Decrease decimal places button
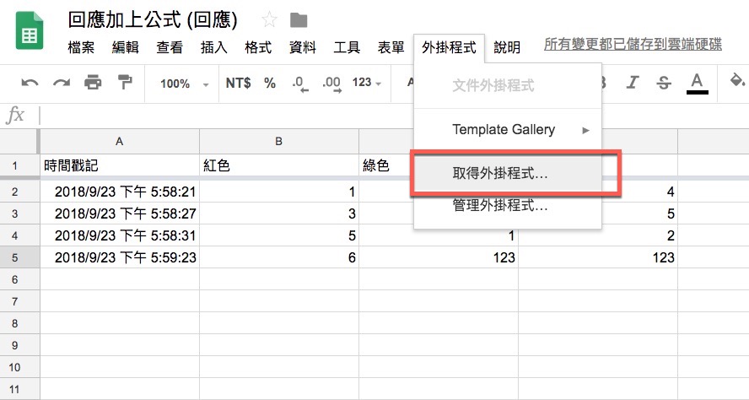 pos(299,83)
